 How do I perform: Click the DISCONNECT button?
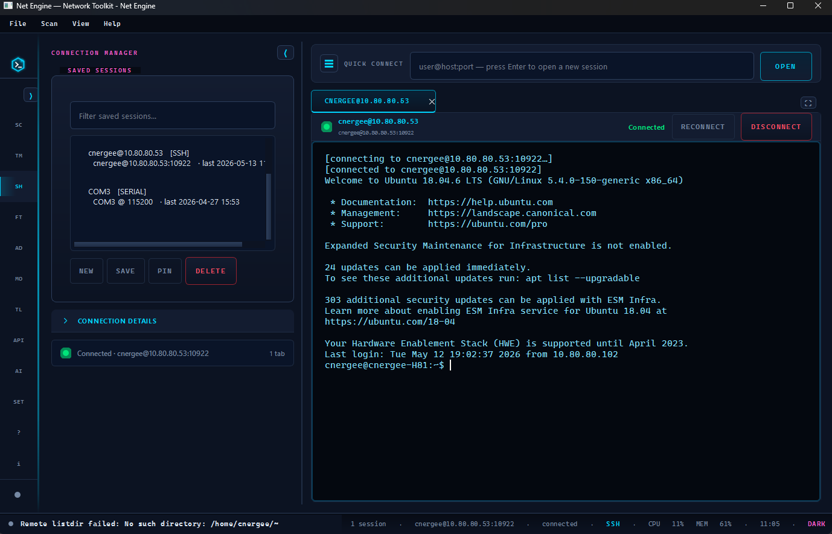776,127
